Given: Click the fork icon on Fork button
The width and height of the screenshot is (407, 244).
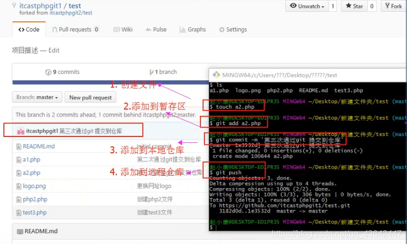Looking at the screenshot, I should coord(387,6).
